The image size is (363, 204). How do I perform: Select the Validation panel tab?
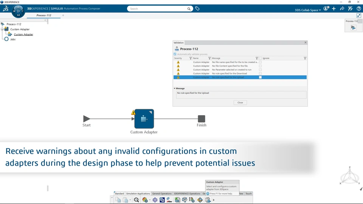click(x=178, y=43)
